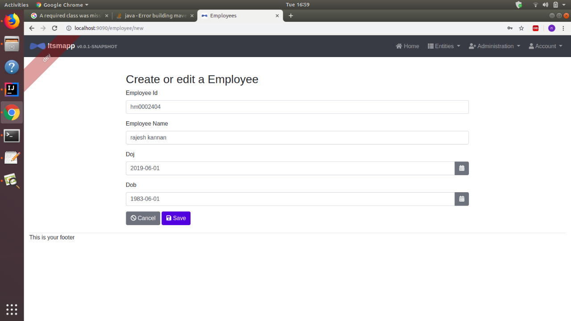The width and height of the screenshot is (571, 321).
Task: Open the Wi-Fi status indicator
Action: 536,4
